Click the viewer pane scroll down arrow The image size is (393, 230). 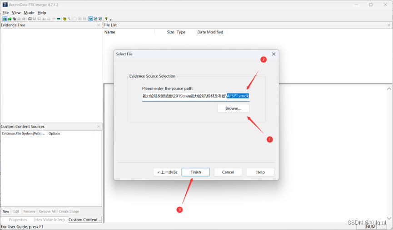pyautogui.click(x=389, y=218)
